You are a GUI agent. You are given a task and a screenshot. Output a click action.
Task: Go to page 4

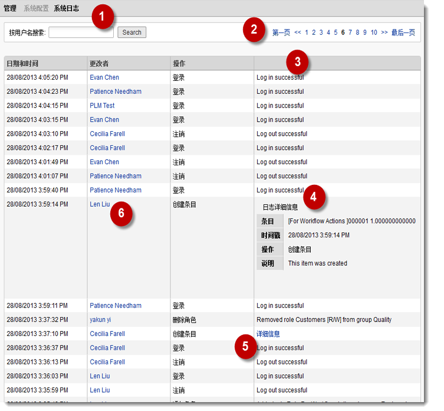(328, 32)
